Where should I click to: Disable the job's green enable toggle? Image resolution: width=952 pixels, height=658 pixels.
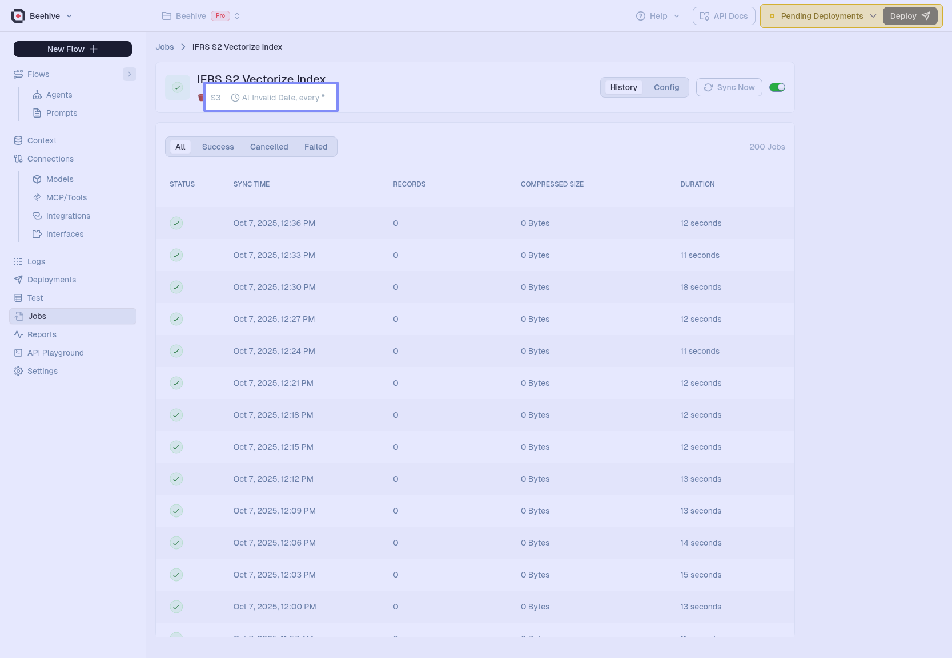[777, 87]
